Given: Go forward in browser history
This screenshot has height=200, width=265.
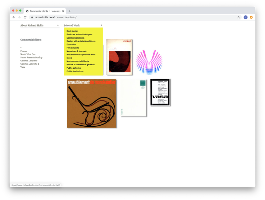Looking at the screenshot, I should point(20,17).
